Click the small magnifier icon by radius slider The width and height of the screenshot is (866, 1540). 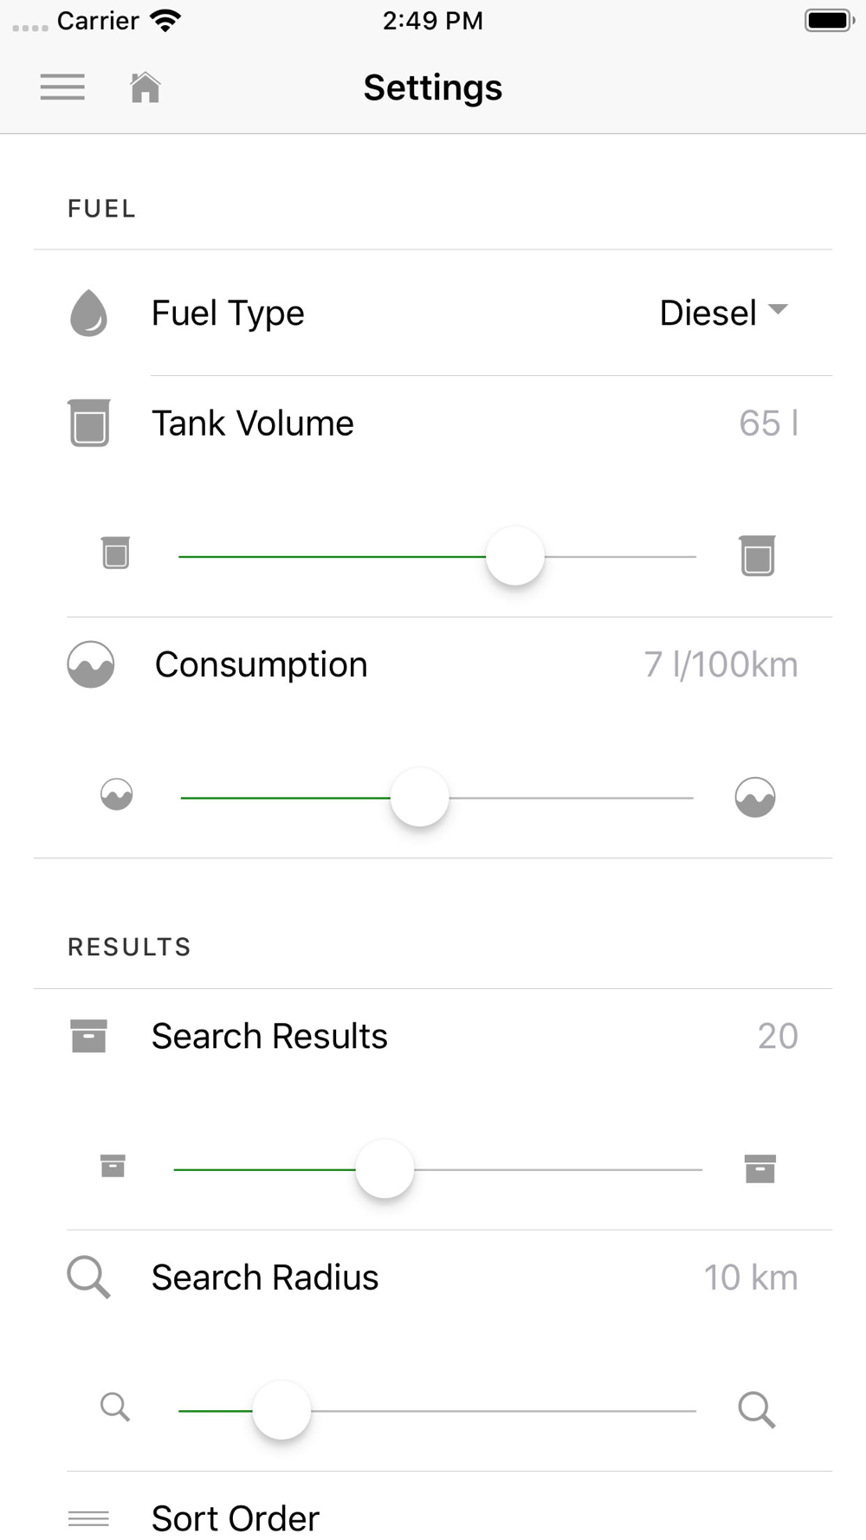(115, 1407)
